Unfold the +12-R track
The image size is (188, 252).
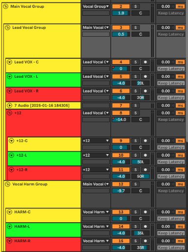coord(11,170)
